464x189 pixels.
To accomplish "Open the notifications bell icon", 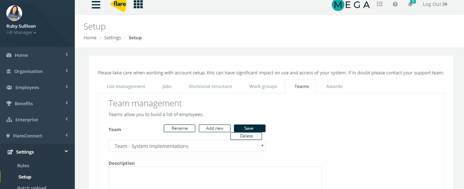I will coord(410,5).
